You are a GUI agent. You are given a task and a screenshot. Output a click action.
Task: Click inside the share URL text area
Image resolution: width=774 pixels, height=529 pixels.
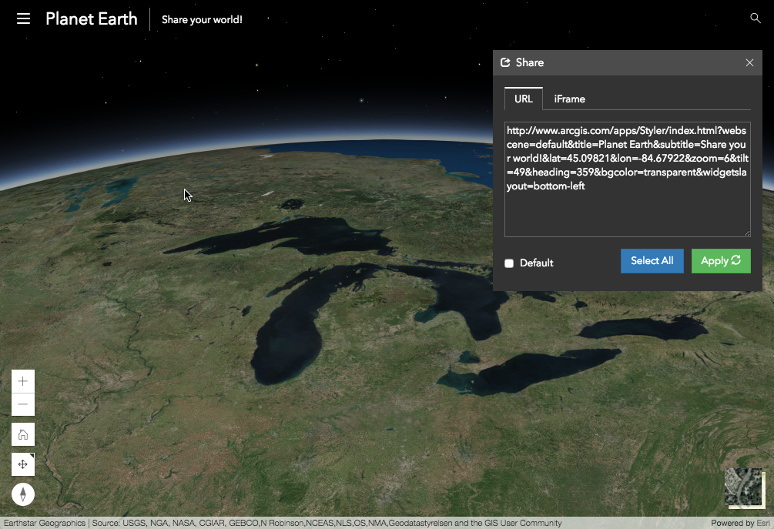[x=628, y=179]
